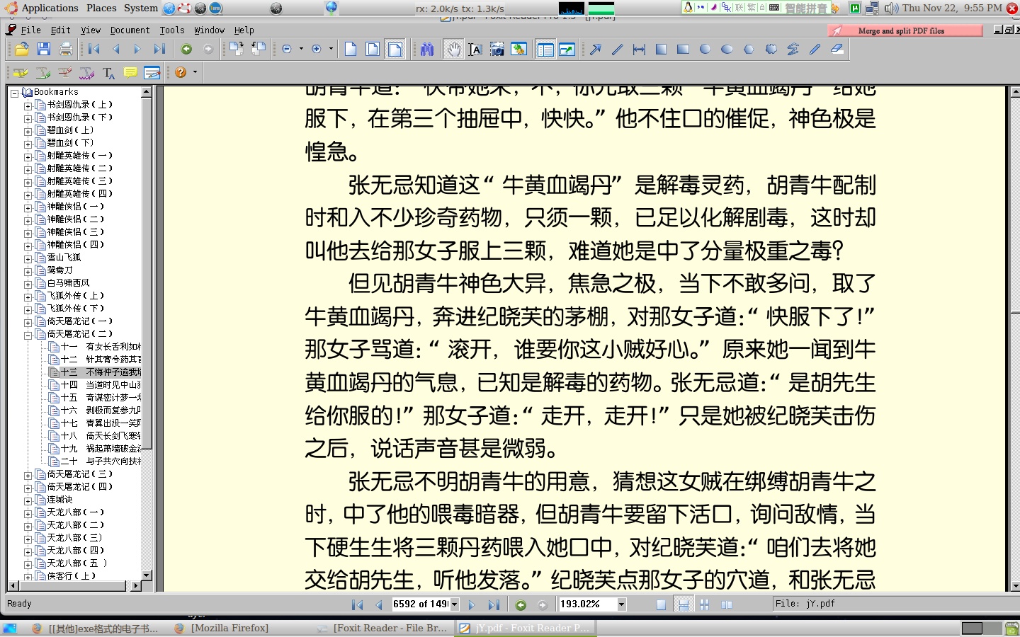
Task: Toggle Fit Width page view
Action: (395, 49)
